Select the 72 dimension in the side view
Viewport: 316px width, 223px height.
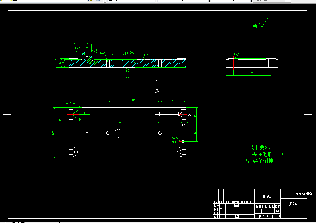click(252, 74)
